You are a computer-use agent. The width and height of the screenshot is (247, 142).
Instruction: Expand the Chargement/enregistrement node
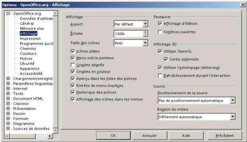(x=8, y=78)
